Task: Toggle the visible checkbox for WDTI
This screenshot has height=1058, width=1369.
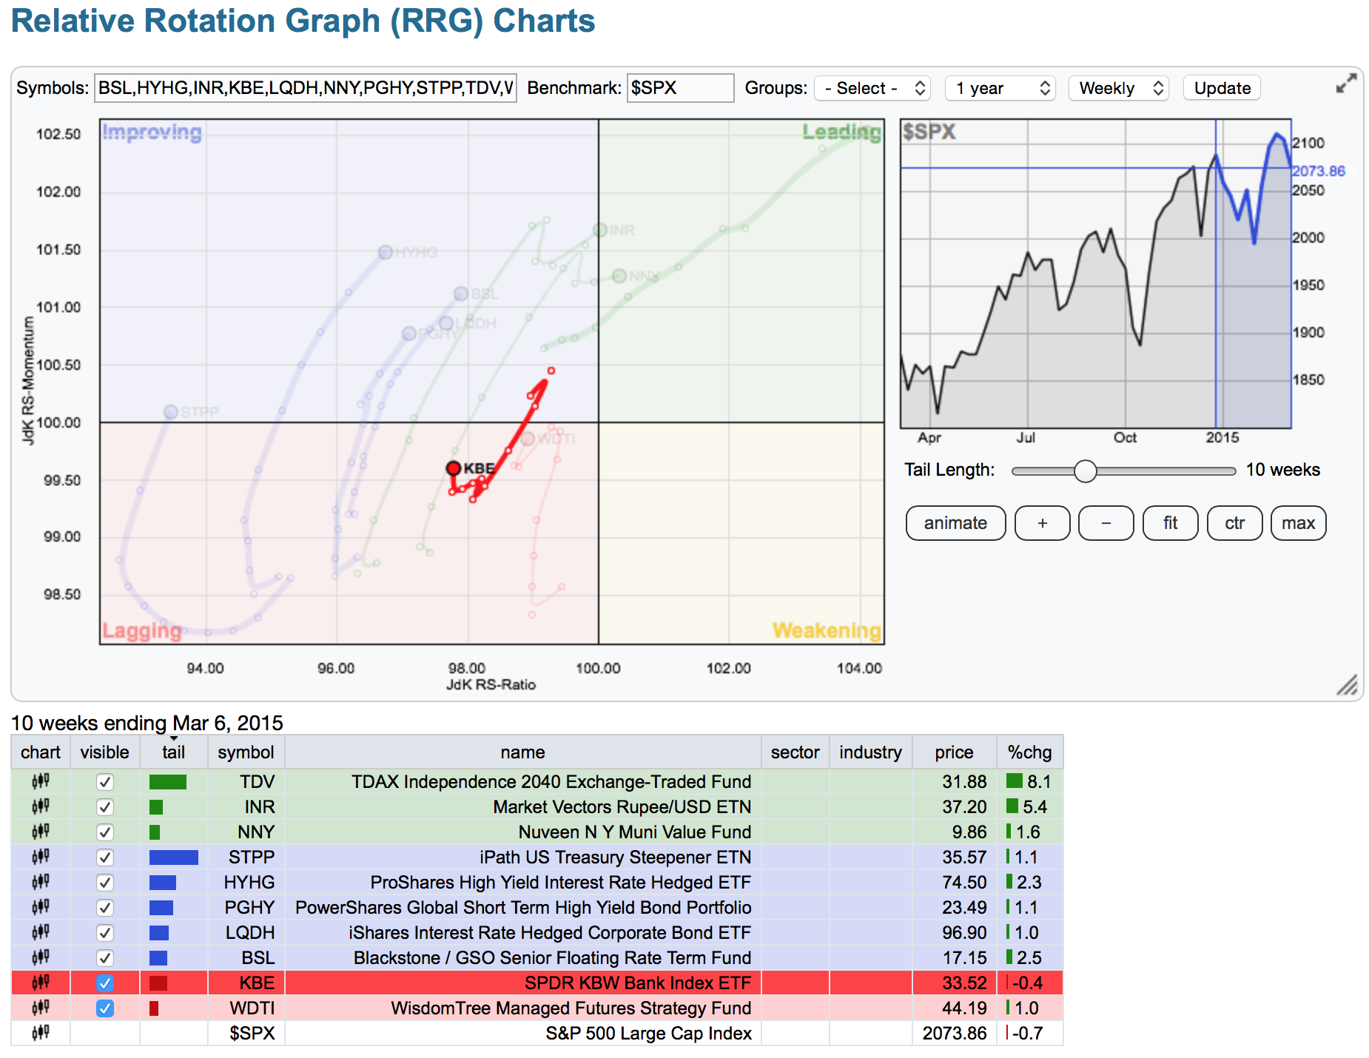Action: point(105,1008)
